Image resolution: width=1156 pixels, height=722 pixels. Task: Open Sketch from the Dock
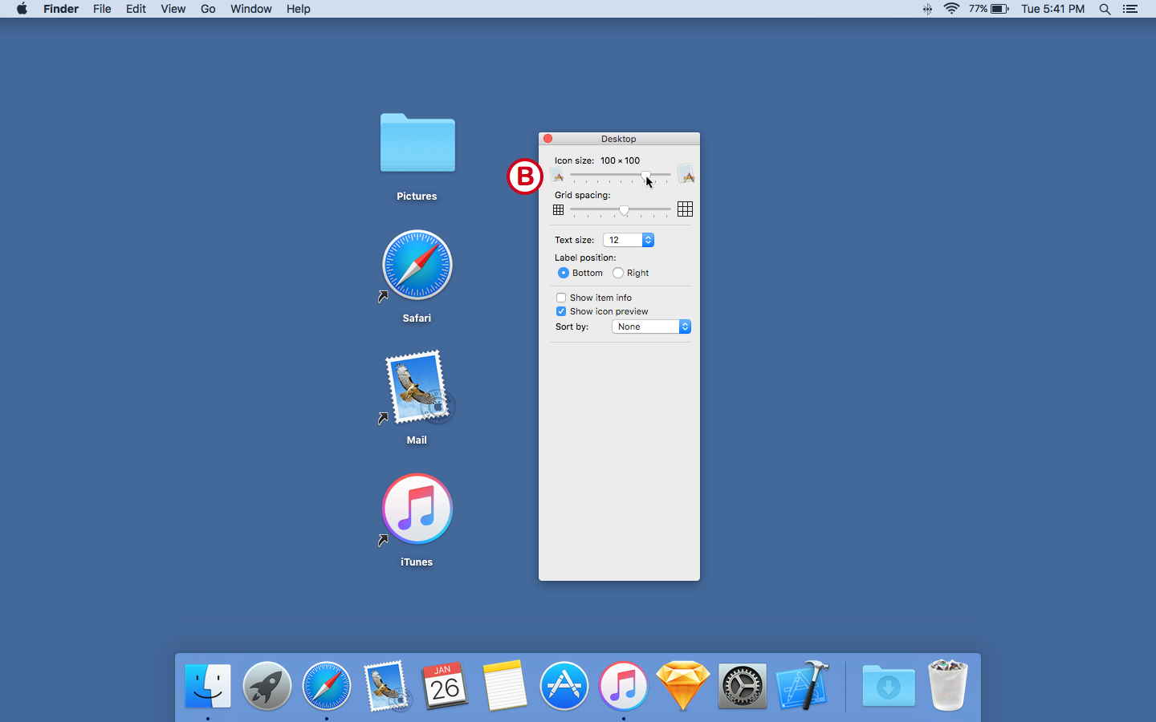682,686
